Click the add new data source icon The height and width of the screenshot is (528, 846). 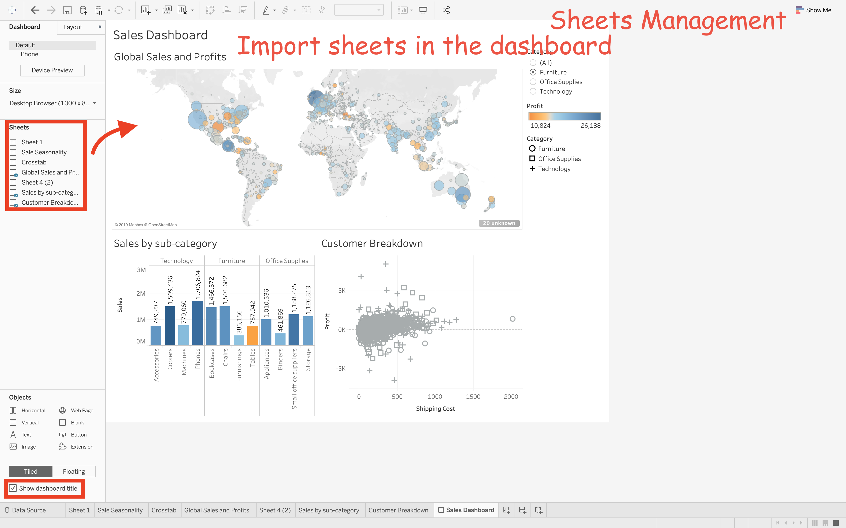point(83,10)
